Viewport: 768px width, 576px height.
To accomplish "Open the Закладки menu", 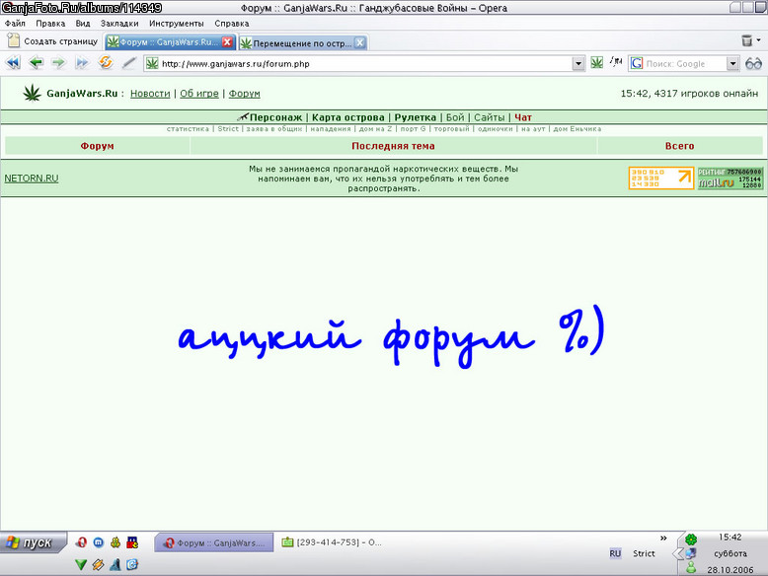I will [119, 23].
